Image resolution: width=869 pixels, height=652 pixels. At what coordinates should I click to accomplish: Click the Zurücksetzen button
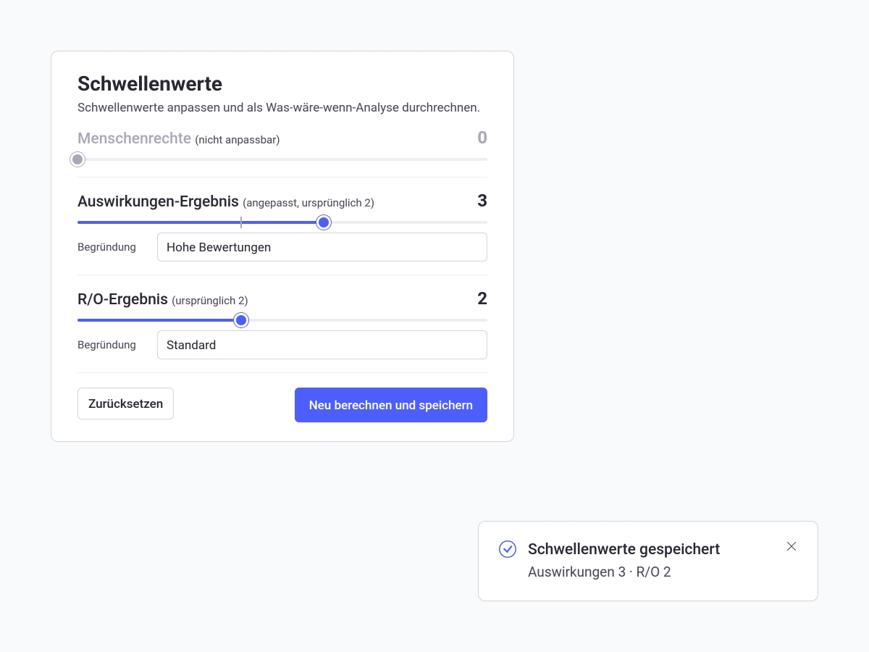click(125, 404)
